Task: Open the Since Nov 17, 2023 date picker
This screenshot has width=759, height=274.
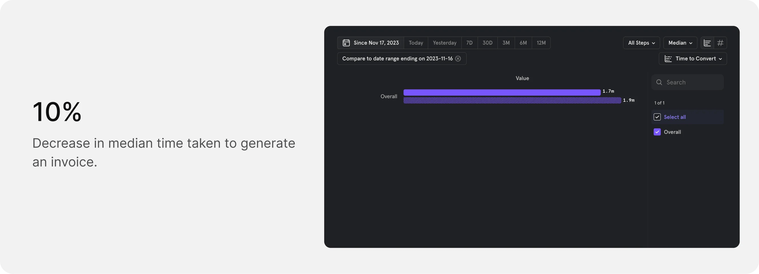Action: 376,43
